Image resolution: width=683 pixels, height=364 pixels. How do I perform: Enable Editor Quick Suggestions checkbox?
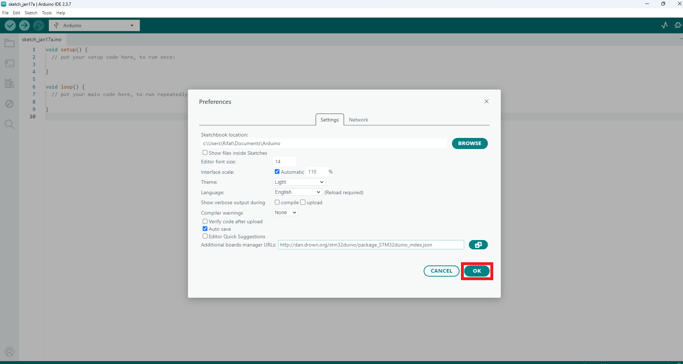click(205, 236)
